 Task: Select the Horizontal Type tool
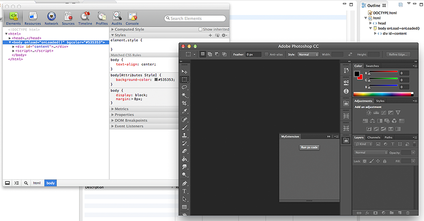[x=184, y=191]
